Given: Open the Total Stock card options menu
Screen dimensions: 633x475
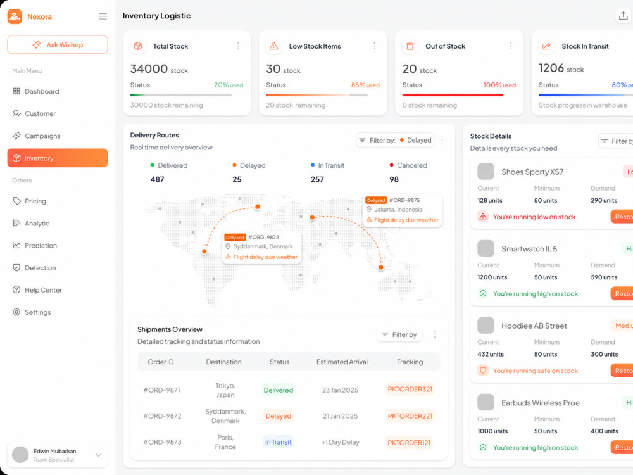Looking at the screenshot, I should click(x=238, y=46).
